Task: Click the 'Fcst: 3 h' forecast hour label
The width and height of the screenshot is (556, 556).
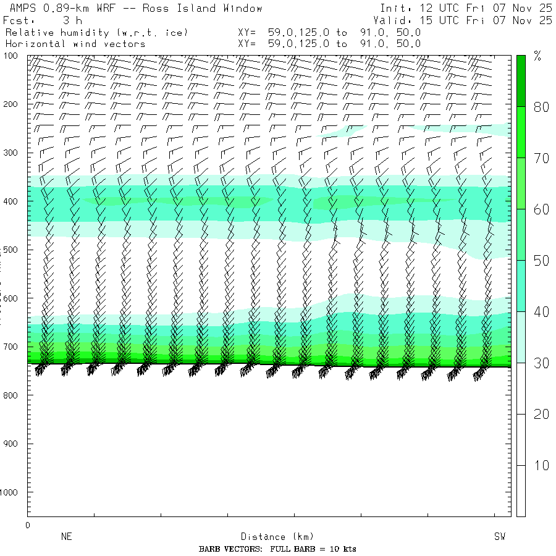Action: (x=42, y=20)
